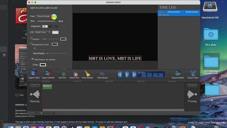Click the Clear Subtitle broom icon
This screenshot has width=227, height=128.
88,74
